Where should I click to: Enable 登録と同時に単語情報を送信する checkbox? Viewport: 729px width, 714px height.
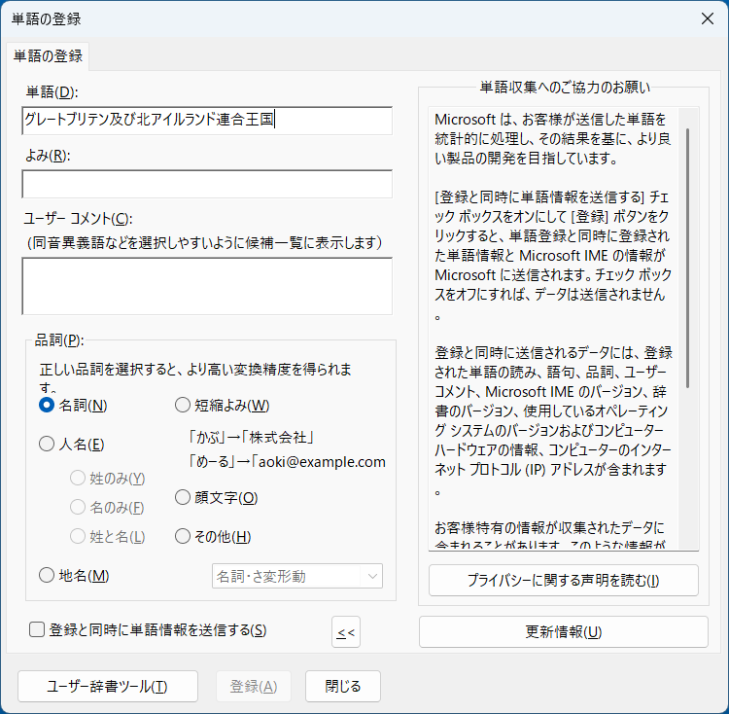click(37, 630)
